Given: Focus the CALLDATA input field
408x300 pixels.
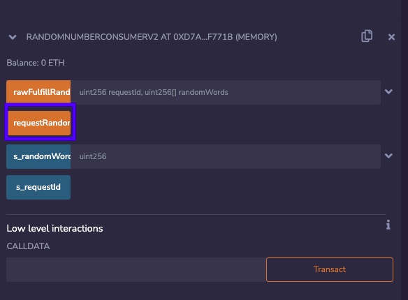Looking at the screenshot, I should pyautogui.click(x=136, y=269).
